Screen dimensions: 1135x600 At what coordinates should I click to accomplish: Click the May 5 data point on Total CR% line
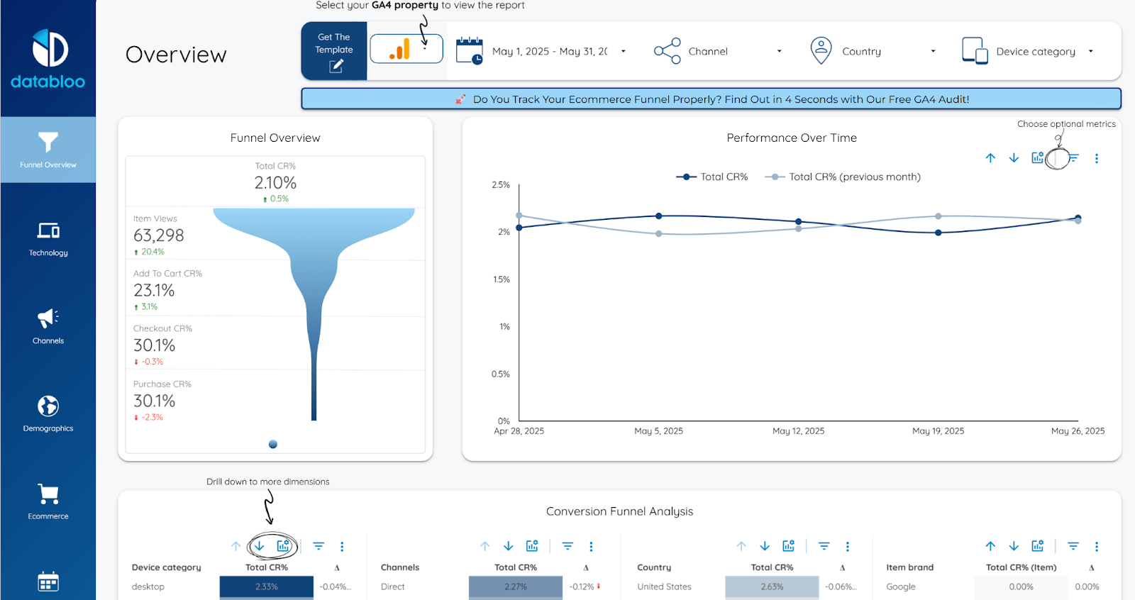point(659,216)
